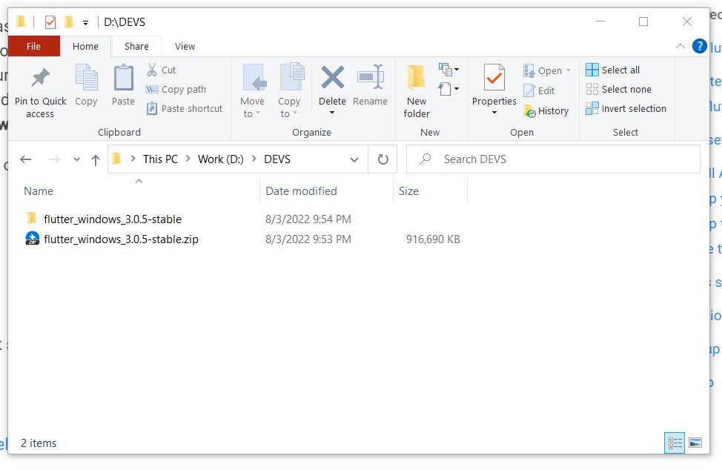Sort by Name column header
The width and height of the screenshot is (722, 470).
39,191
